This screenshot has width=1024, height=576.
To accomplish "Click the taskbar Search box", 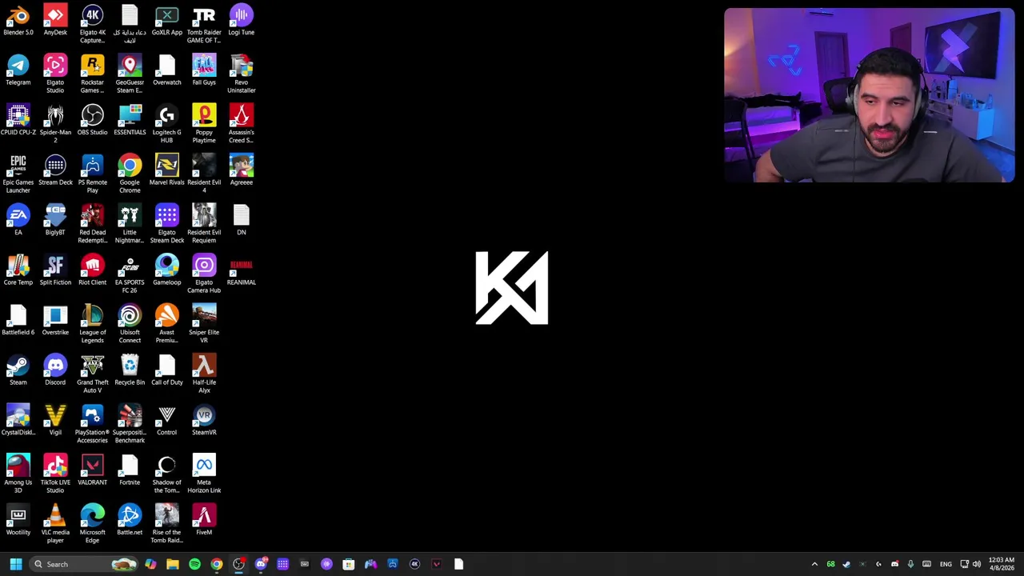I will point(85,564).
